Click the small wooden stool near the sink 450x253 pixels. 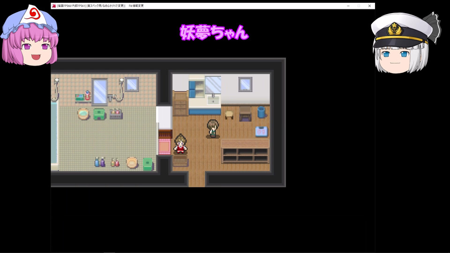(x=229, y=115)
